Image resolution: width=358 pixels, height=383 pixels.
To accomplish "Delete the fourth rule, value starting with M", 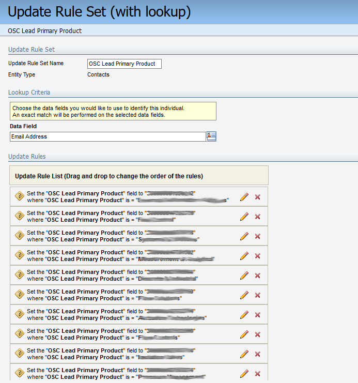I will (257, 256).
